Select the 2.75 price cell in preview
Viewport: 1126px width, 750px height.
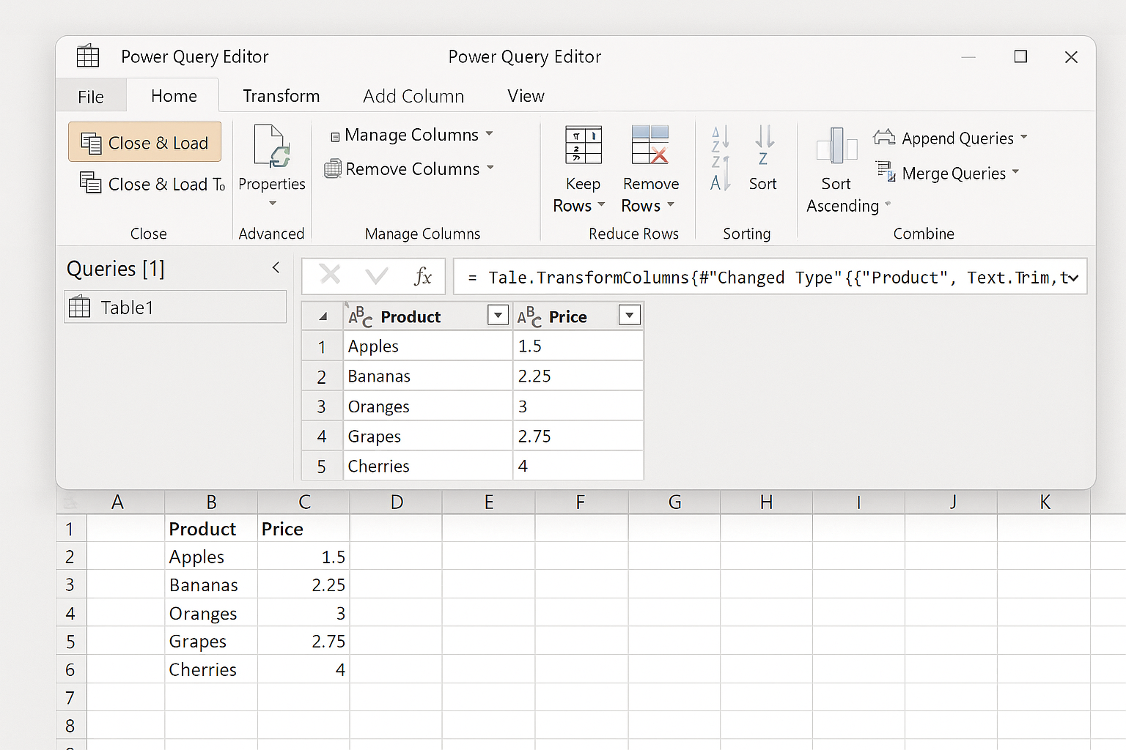578,436
